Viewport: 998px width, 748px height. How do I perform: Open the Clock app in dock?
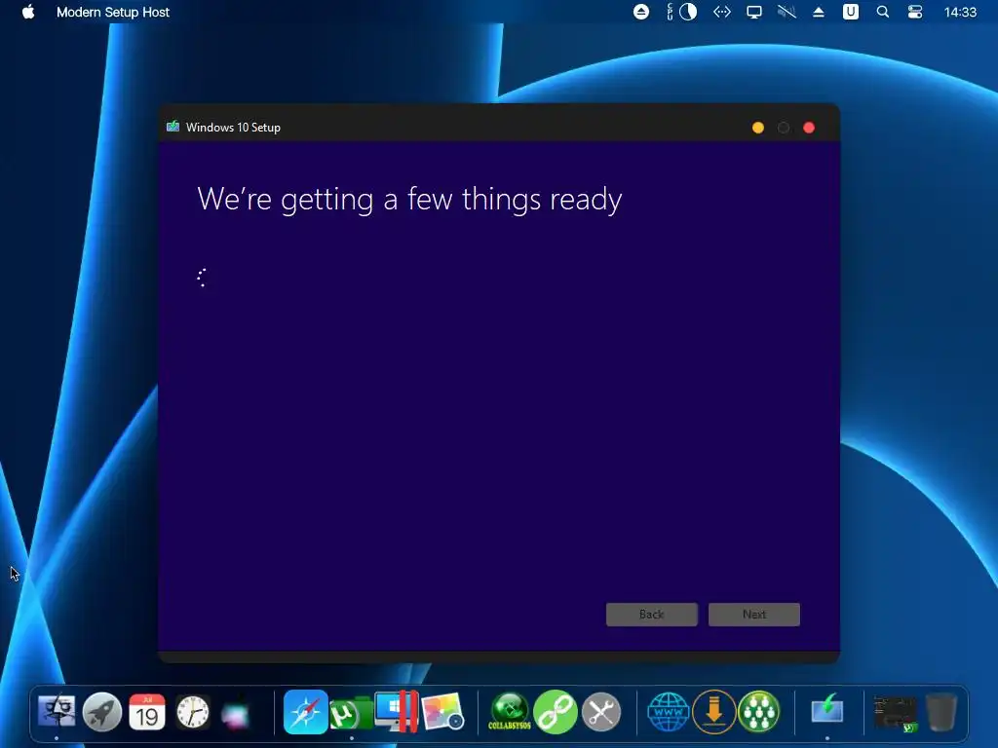(x=192, y=712)
